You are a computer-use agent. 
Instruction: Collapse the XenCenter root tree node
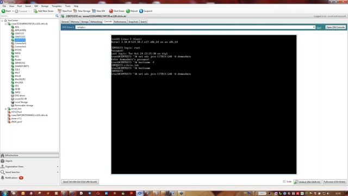coord(2,21)
